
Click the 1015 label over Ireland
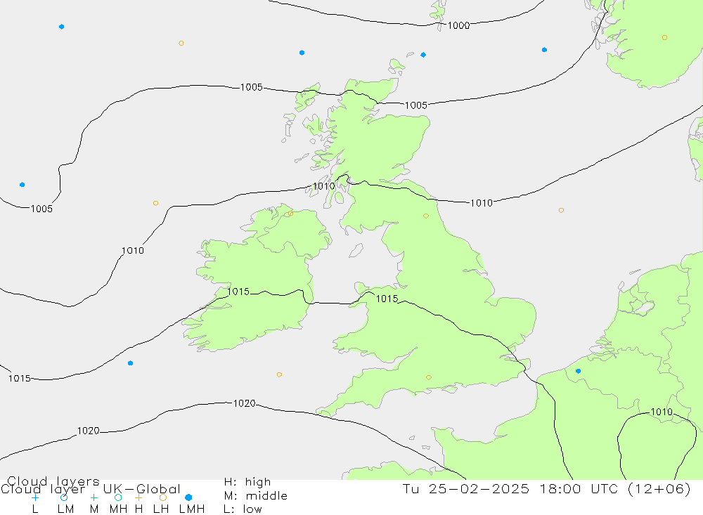[238, 292]
